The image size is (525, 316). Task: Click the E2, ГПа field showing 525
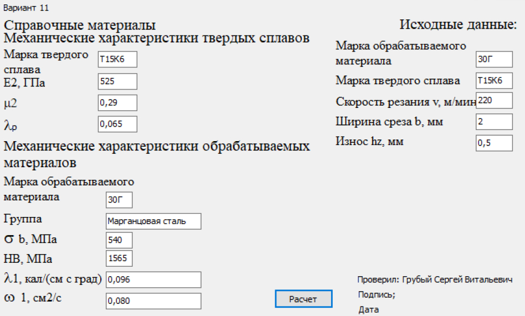click(117, 81)
